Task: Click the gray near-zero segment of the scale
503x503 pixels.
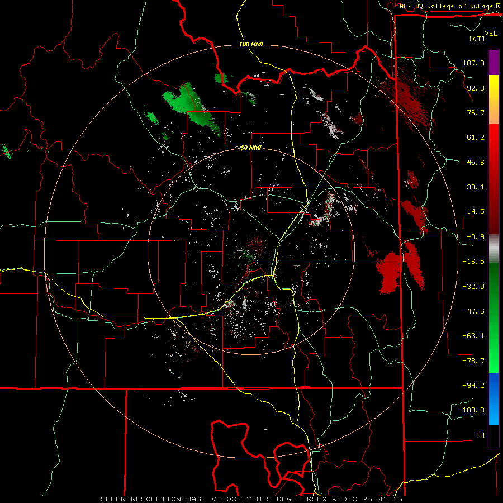Action: (493, 249)
